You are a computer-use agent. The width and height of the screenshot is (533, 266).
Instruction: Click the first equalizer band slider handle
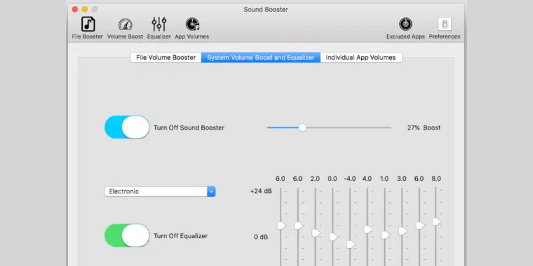(x=281, y=226)
